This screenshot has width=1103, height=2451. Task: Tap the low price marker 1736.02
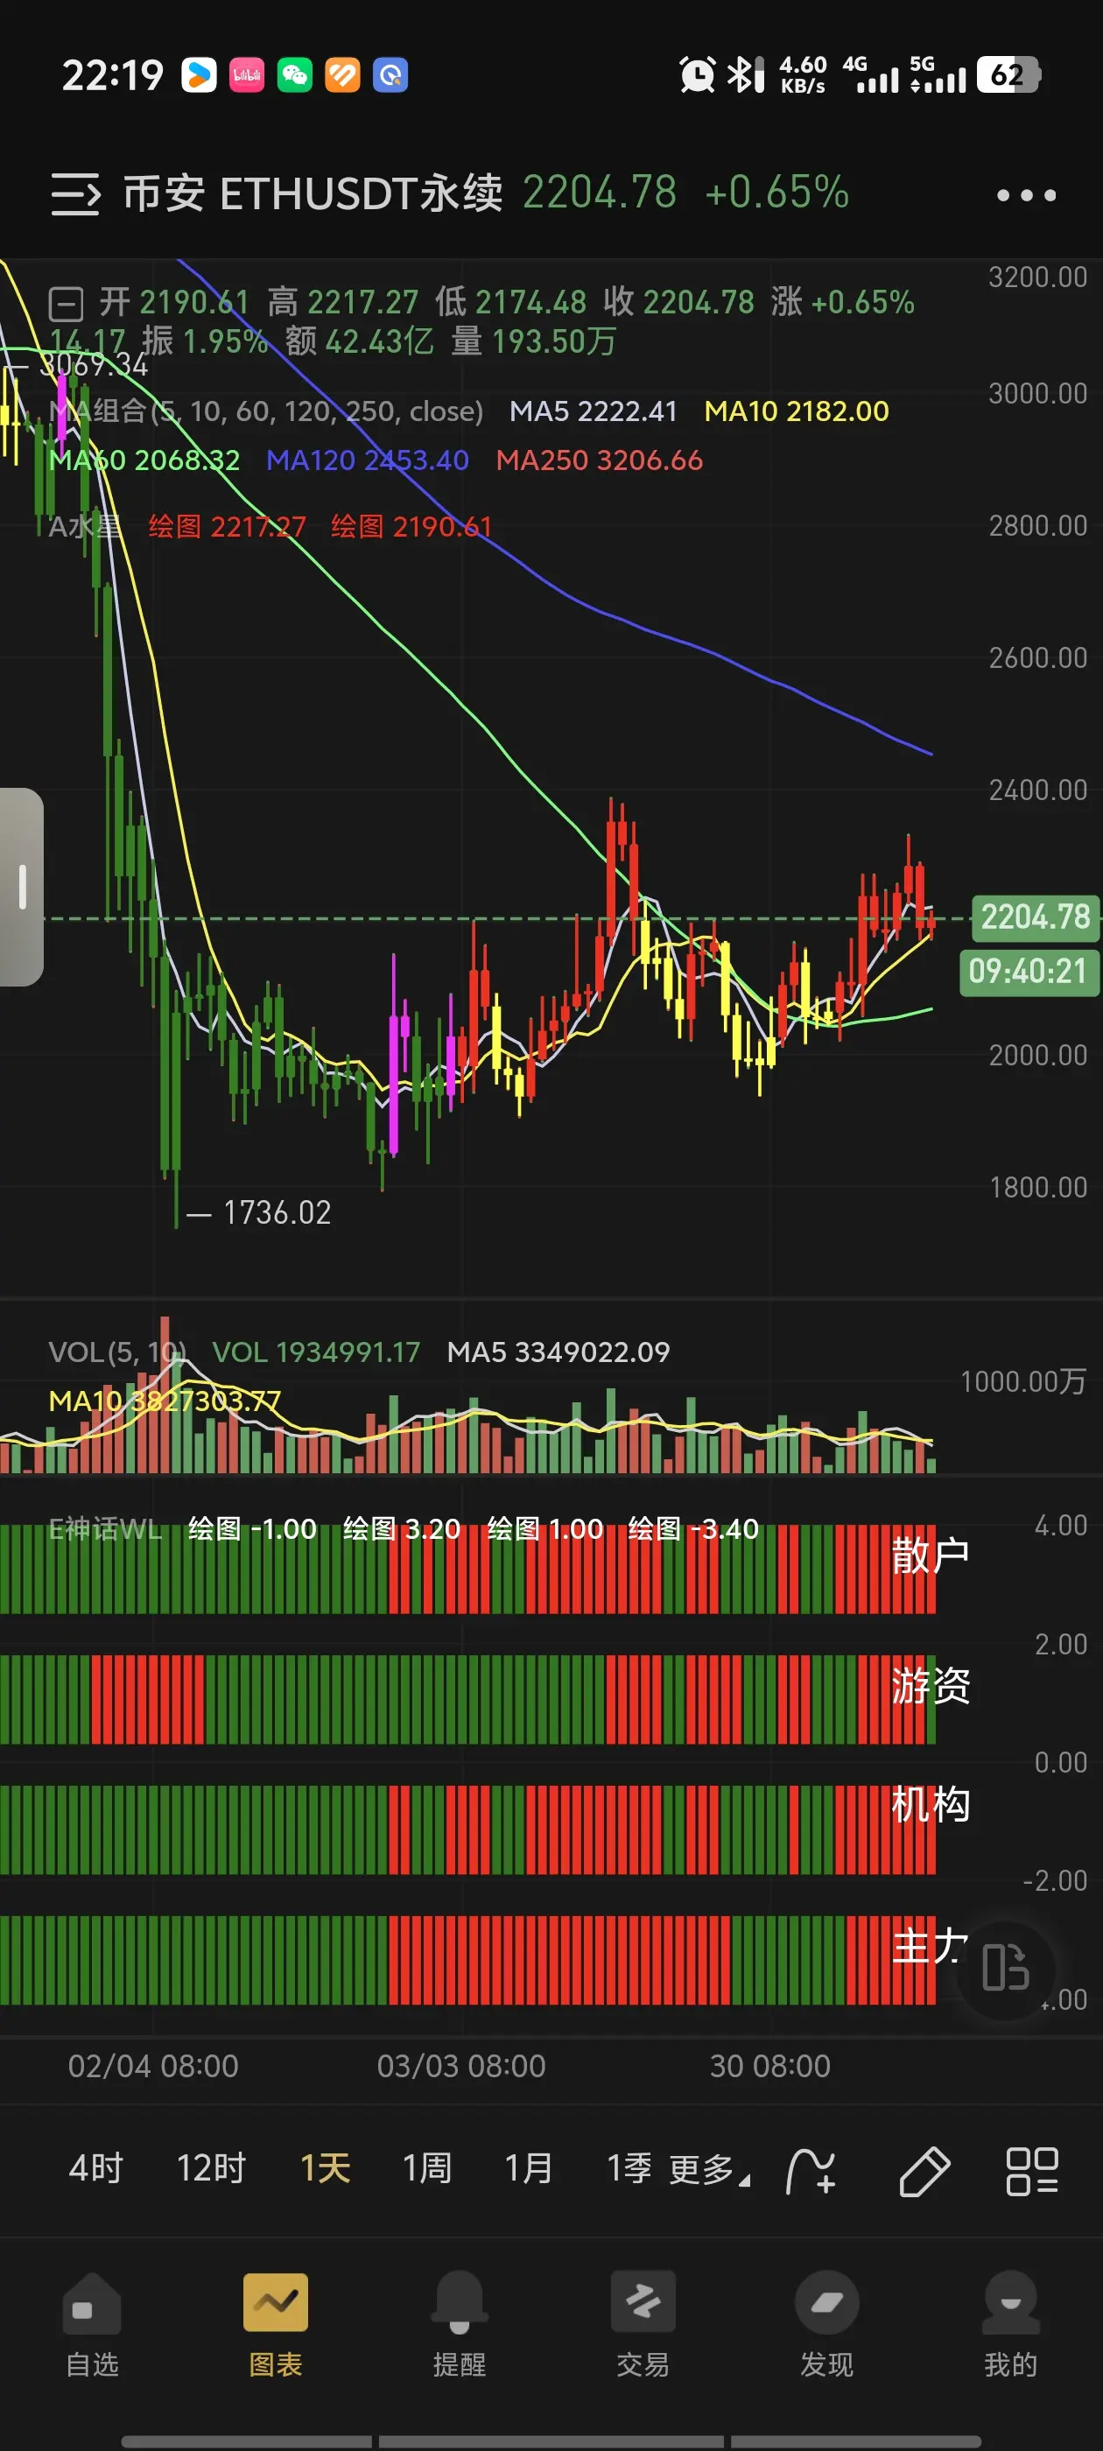277,1212
